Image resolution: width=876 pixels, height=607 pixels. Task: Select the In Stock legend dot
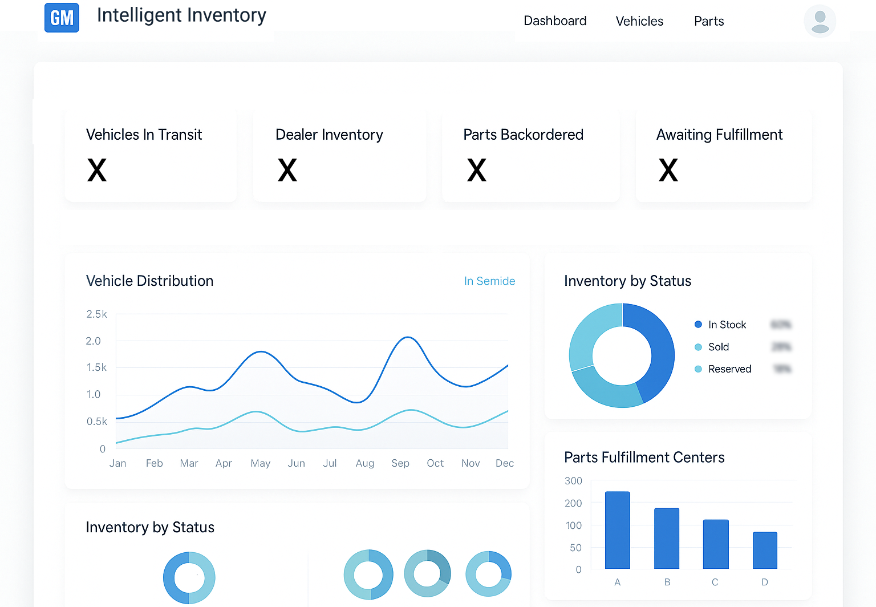click(698, 325)
